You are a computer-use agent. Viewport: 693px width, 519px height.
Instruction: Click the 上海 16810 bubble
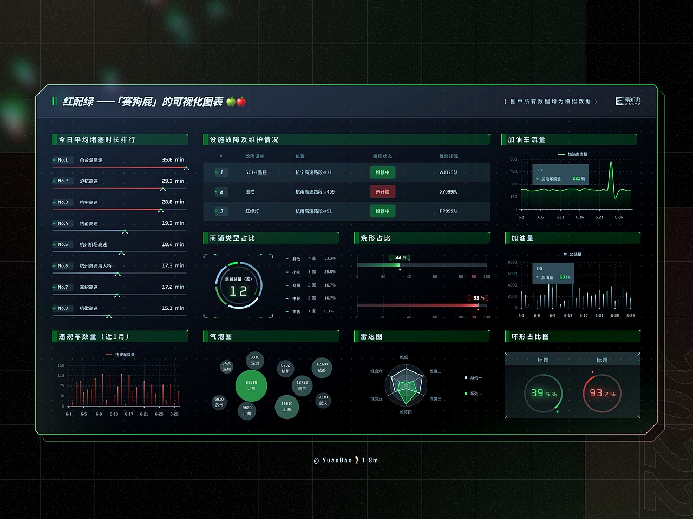pos(287,406)
